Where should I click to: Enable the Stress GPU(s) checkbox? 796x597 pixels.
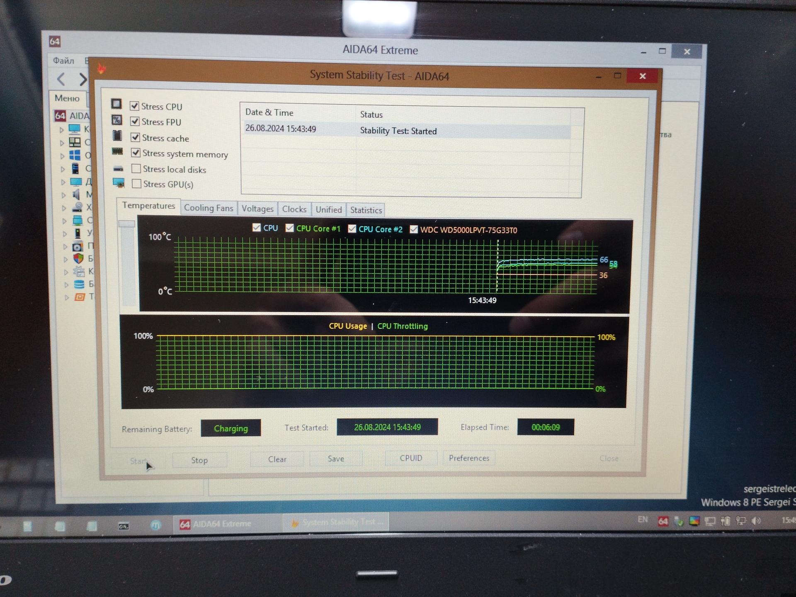click(x=136, y=183)
